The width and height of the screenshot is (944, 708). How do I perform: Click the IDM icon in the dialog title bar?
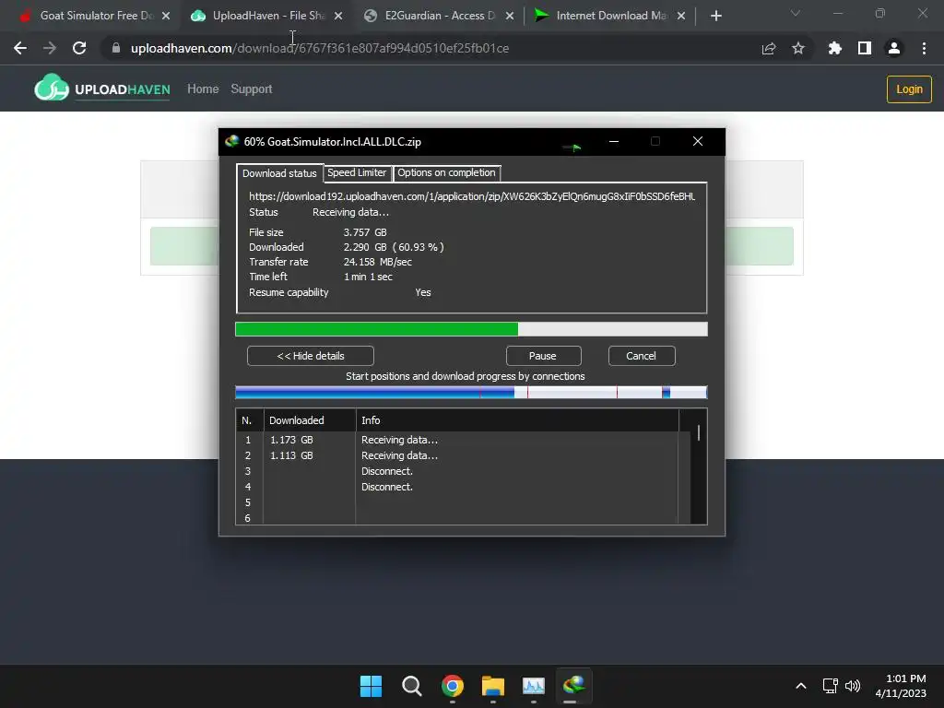click(231, 141)
